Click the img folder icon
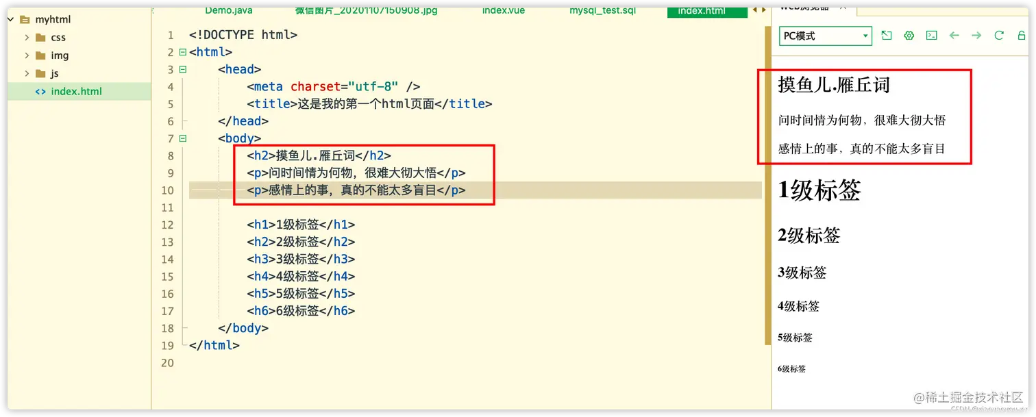This screenshot has height=417, width=1036. 40,55
